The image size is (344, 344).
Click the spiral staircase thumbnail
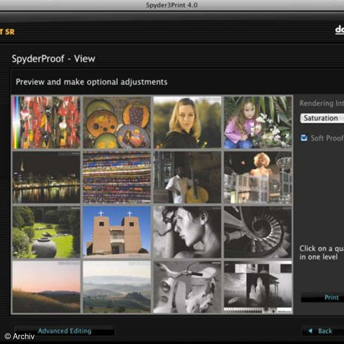(x=258, y=232)
